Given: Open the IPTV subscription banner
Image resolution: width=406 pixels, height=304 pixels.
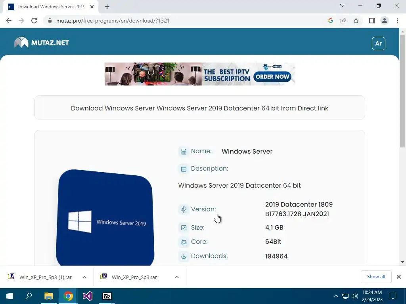Looking at the screenshot, I should pyautogui.click(x=200, y=74).
